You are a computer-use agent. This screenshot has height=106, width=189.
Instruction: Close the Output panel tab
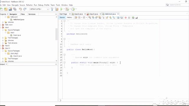click(6, 64)
